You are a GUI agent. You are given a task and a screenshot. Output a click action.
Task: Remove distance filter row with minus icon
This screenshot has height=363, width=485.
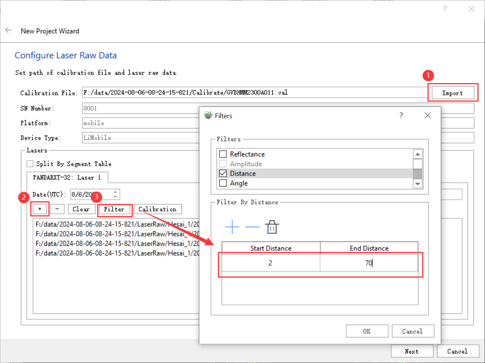[x=252, y=227]
